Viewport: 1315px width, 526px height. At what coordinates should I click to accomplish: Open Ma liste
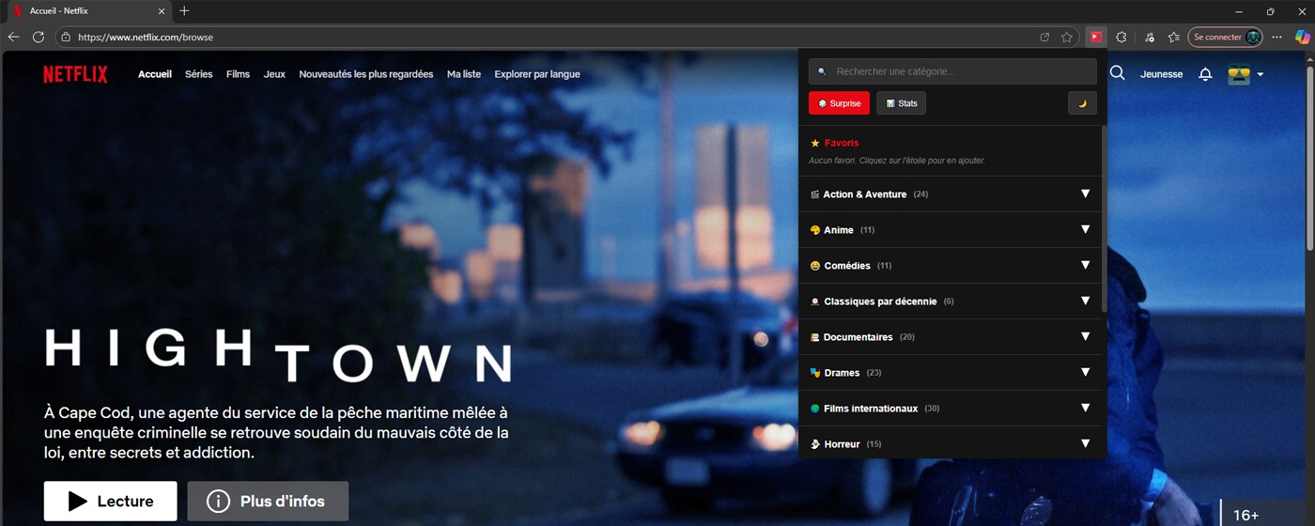(x=464, y=74)
